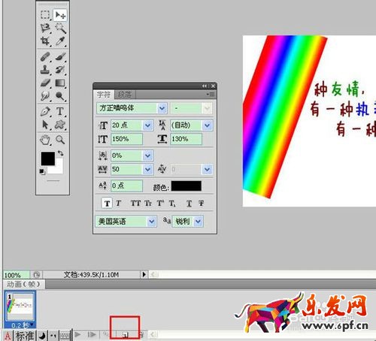Click the 100% zoom level field
This screenshot has width=376, height=341.
pyautogui.click(x=16, y=275)
